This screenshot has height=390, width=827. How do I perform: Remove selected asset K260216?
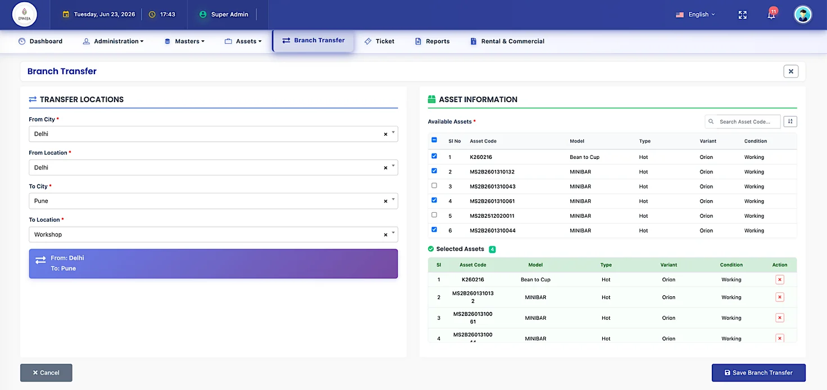[779, 279]
